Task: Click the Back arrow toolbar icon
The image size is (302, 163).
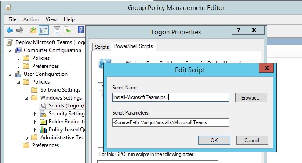Action: [10, 30]
